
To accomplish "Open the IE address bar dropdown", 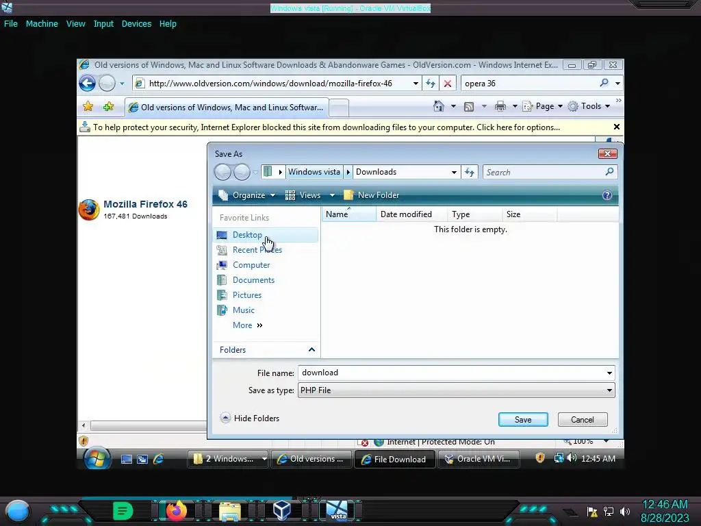I will pos(416,83).
